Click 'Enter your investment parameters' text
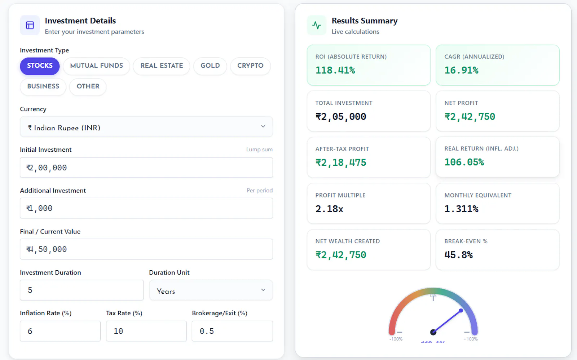577x360 pixels. tap(94, 32)
